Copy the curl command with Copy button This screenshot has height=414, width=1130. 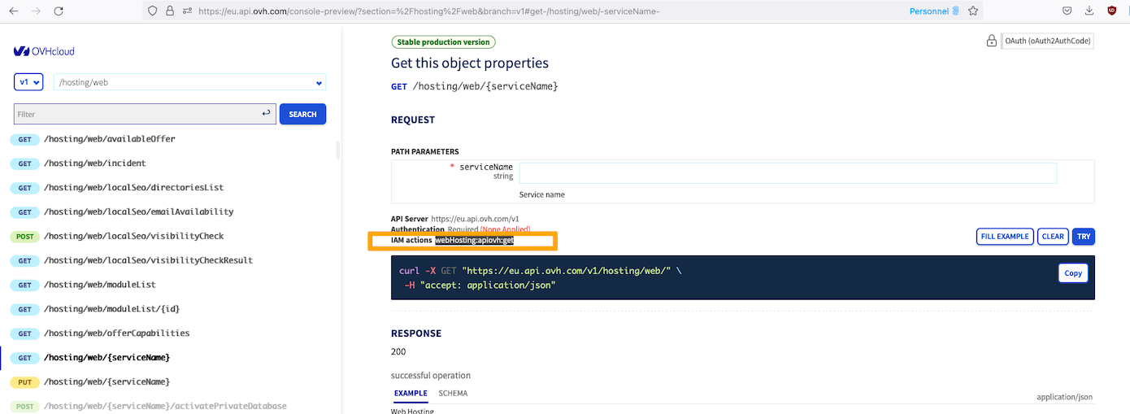point(1073,273)
